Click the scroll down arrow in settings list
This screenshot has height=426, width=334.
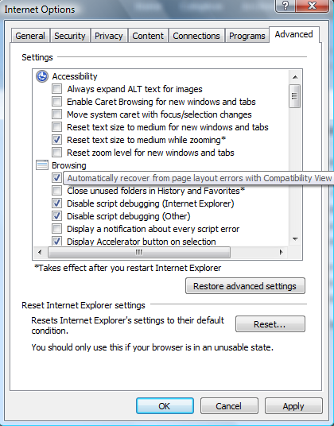[x=295, y=239]
